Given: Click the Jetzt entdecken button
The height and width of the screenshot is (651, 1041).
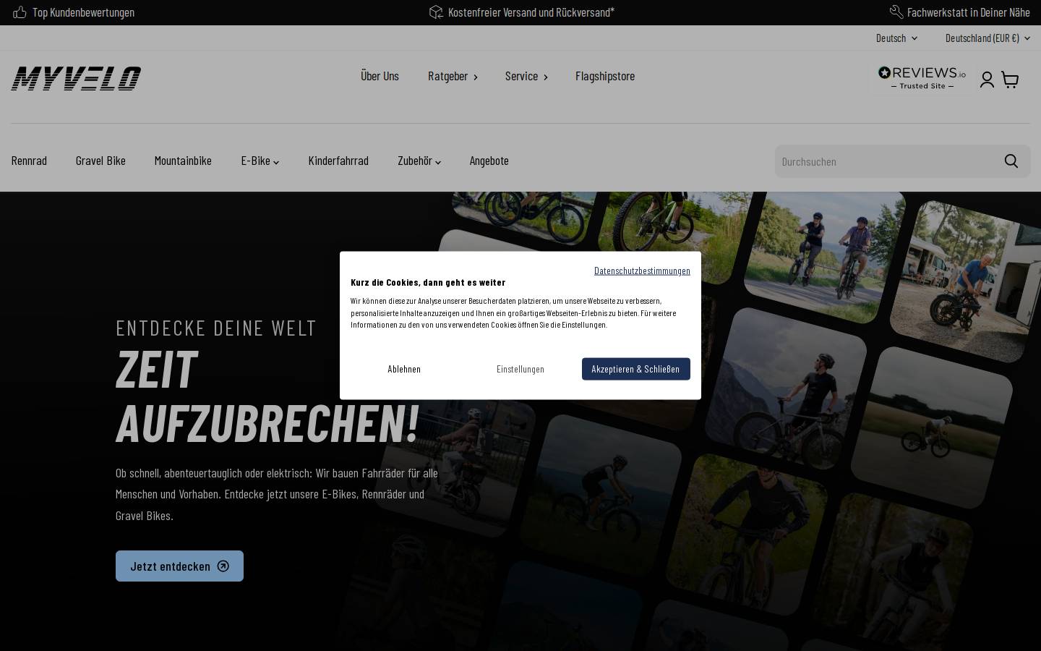Looking at the screenshot, I should 179,566.
